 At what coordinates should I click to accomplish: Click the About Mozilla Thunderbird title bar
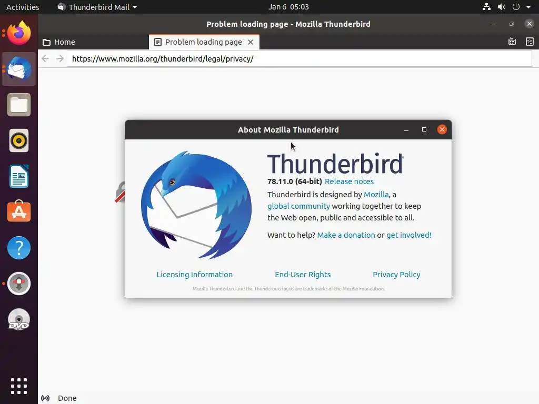click(288, 129)
